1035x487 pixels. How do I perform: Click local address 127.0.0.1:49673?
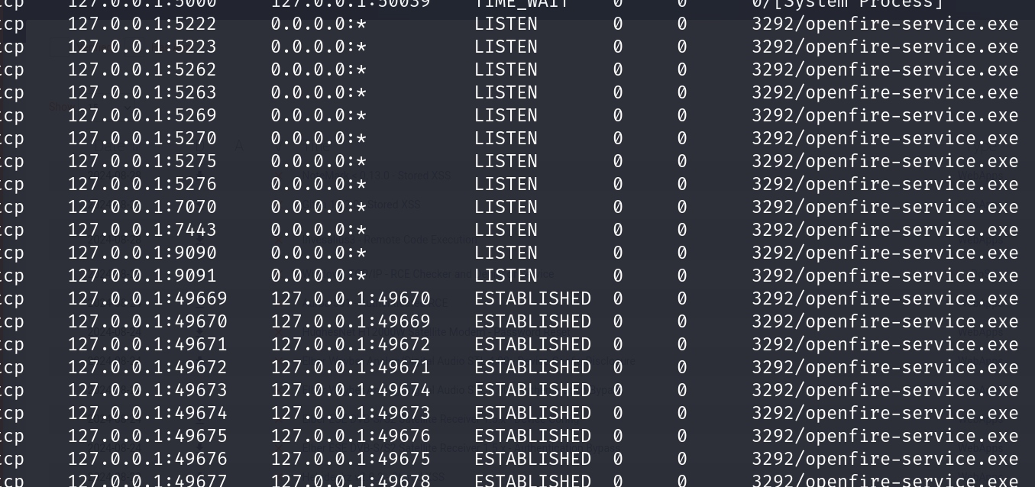coord(147,390)
